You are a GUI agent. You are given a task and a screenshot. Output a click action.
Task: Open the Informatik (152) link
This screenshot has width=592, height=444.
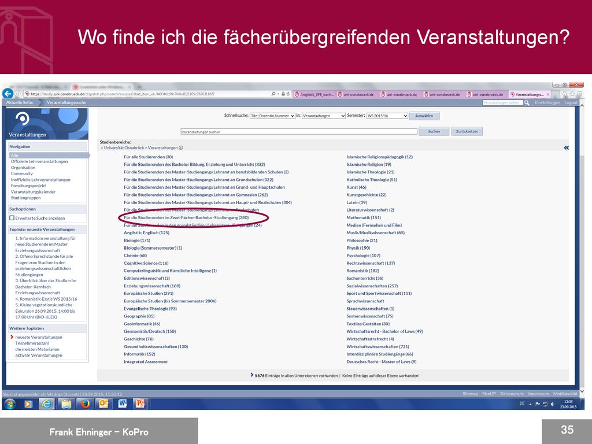139,354
